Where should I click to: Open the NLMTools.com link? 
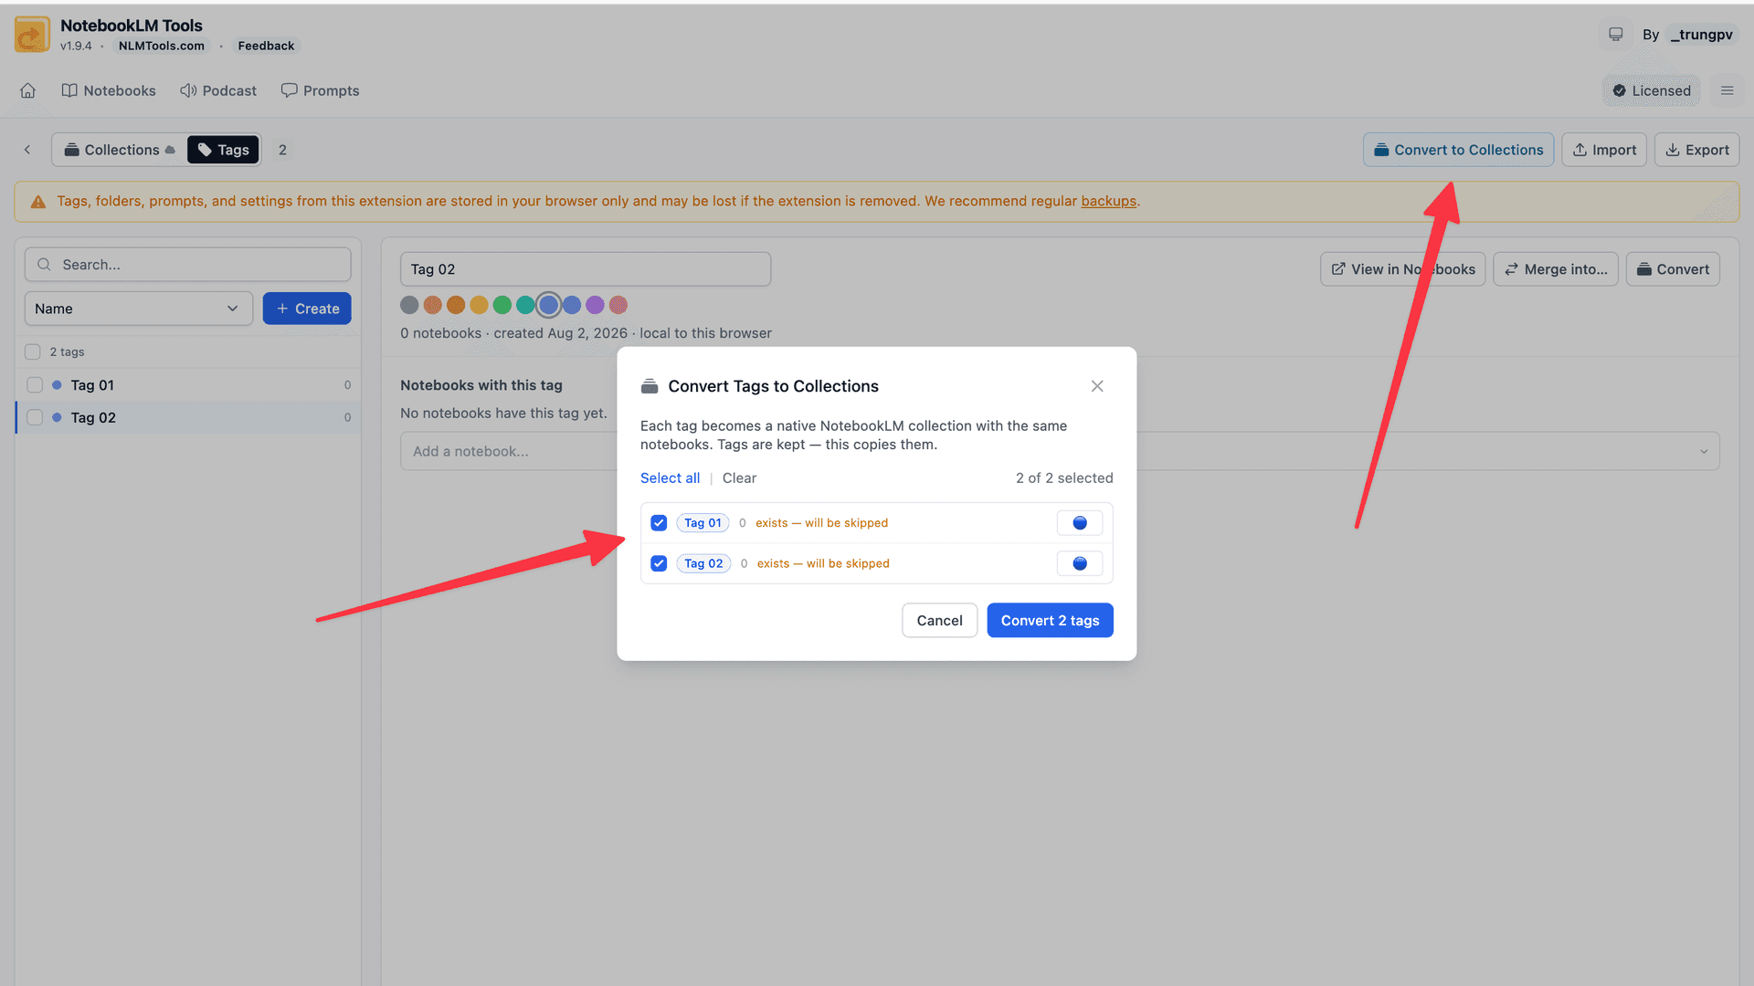coord(162,46)
